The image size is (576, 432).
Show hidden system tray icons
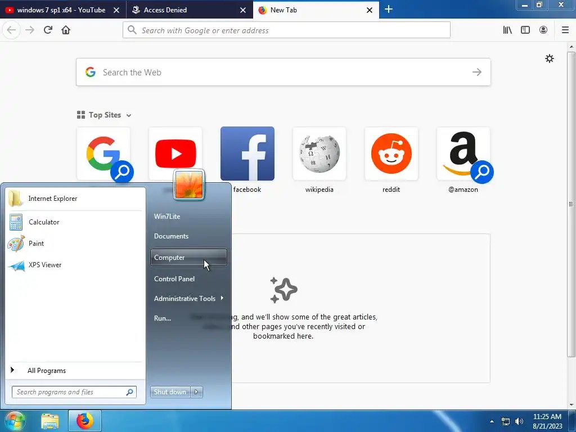(492, 421)
